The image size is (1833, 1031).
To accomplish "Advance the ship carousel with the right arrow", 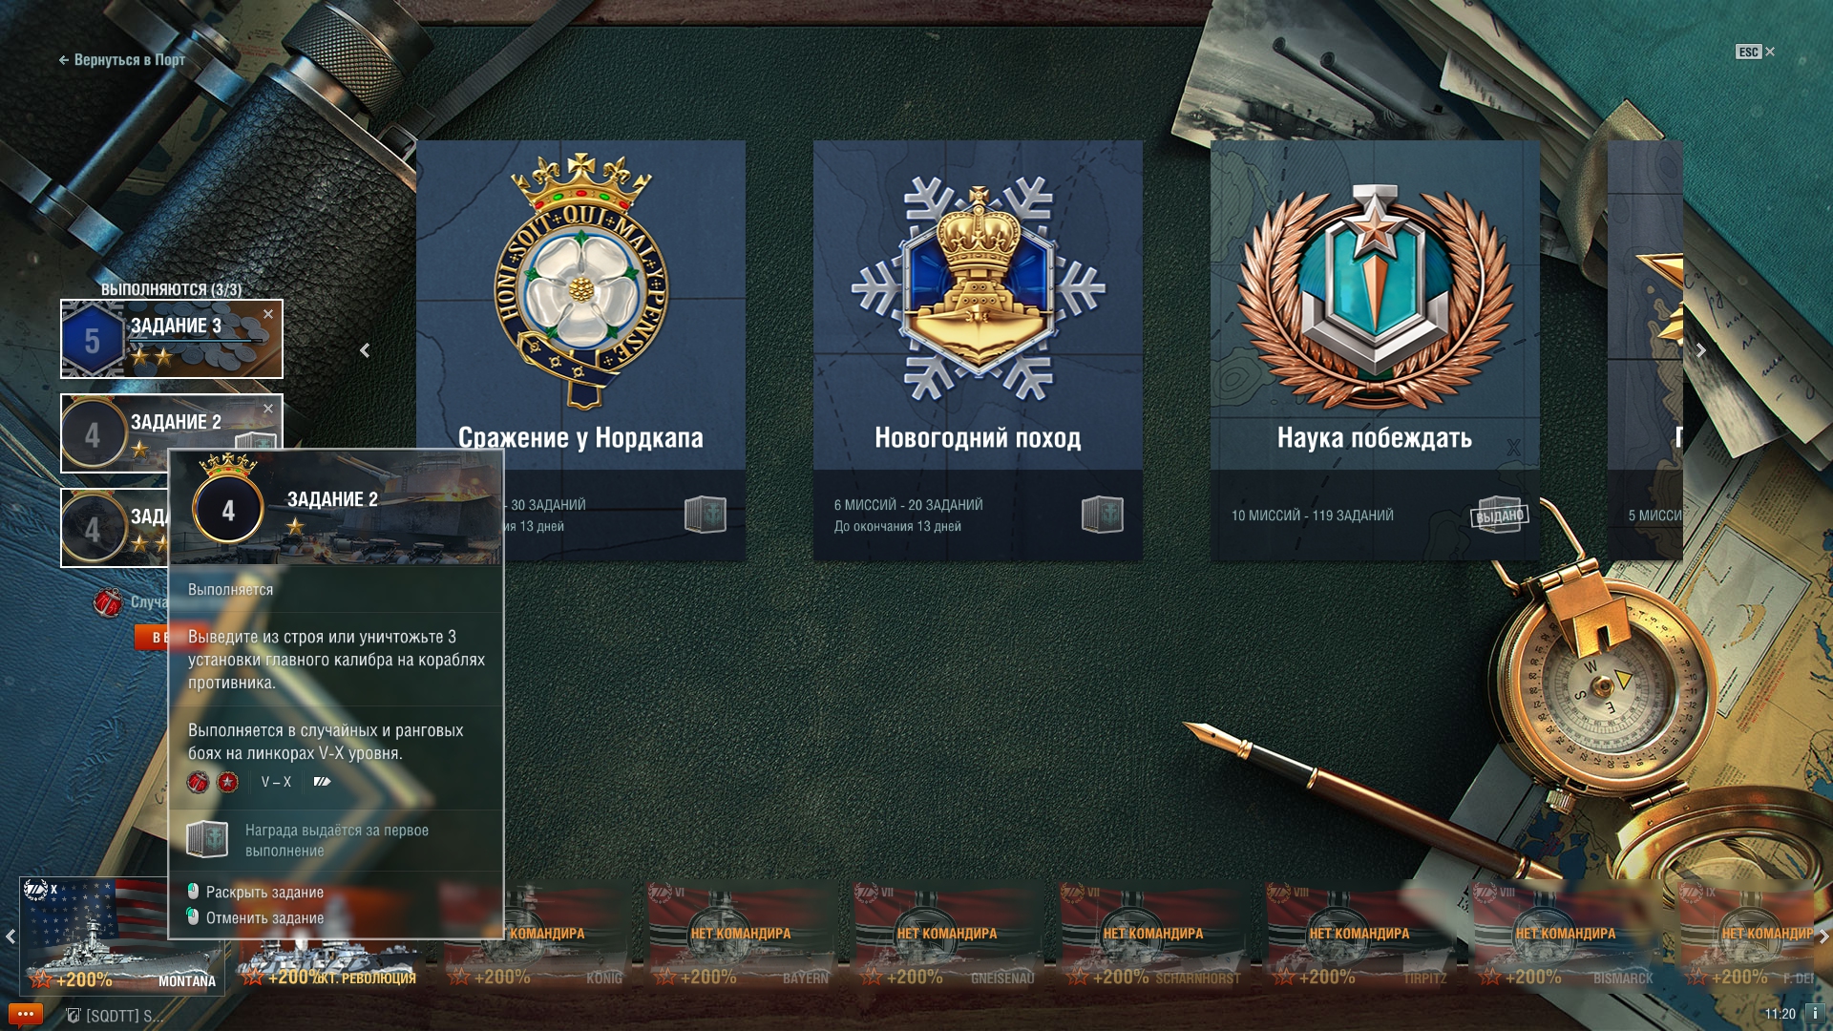I will pos(1823,936).
